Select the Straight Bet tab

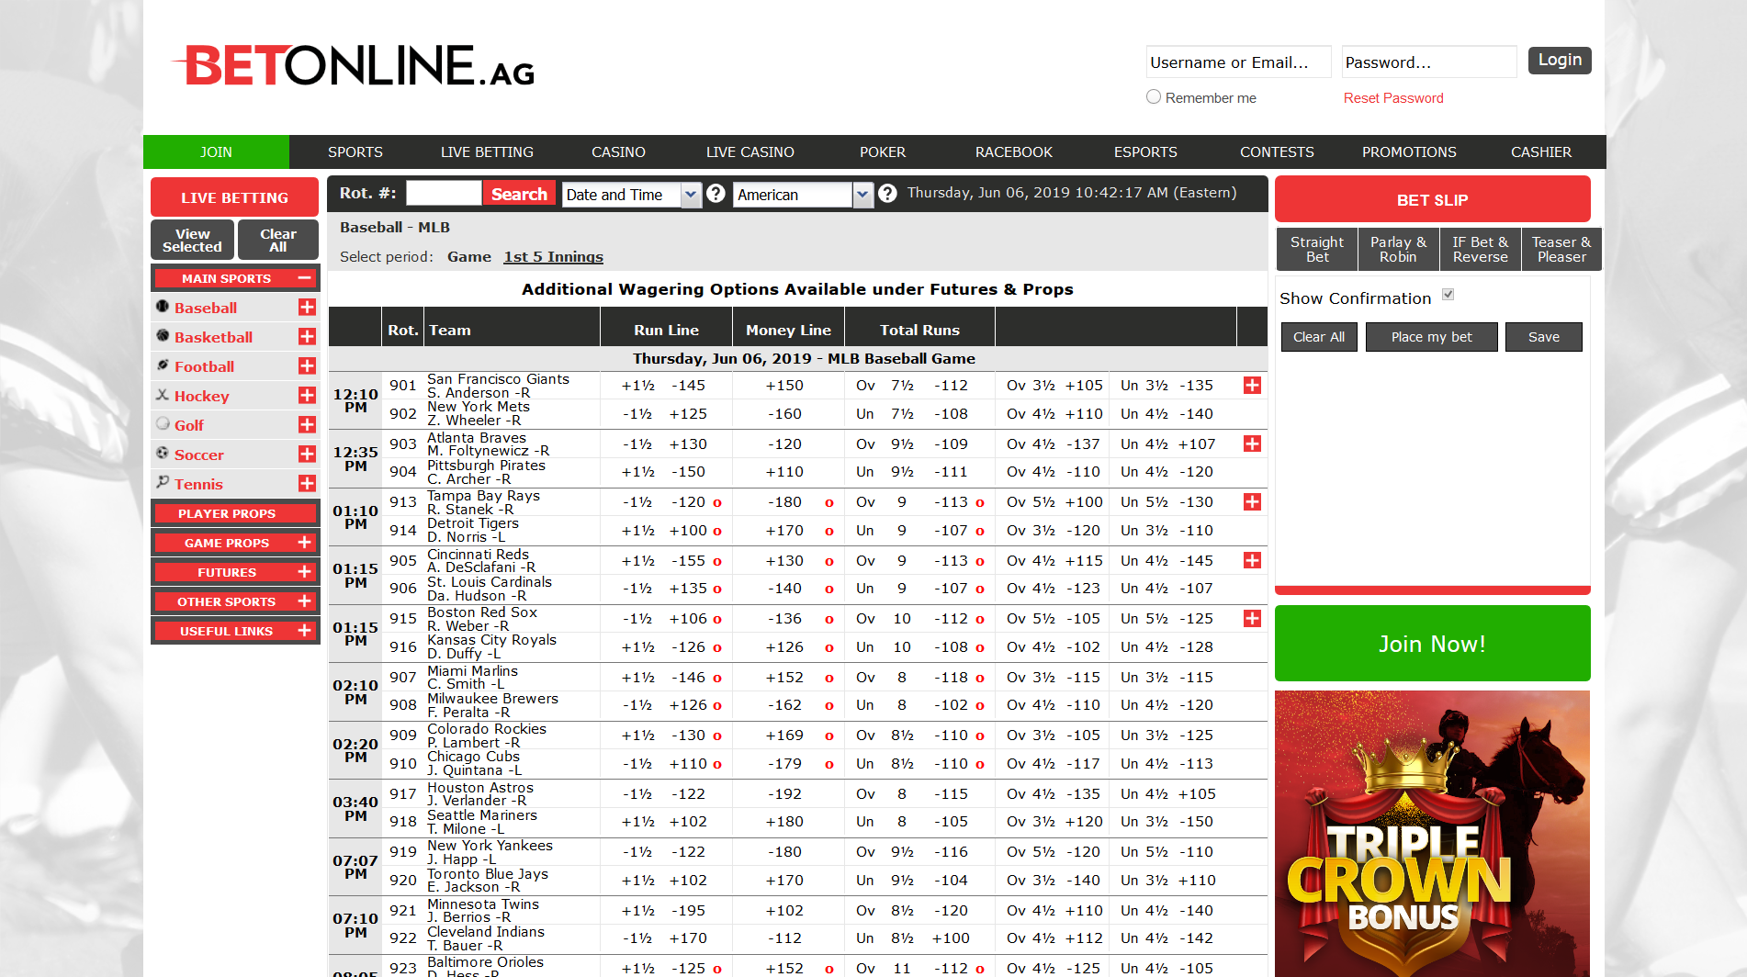(1317, 250)
